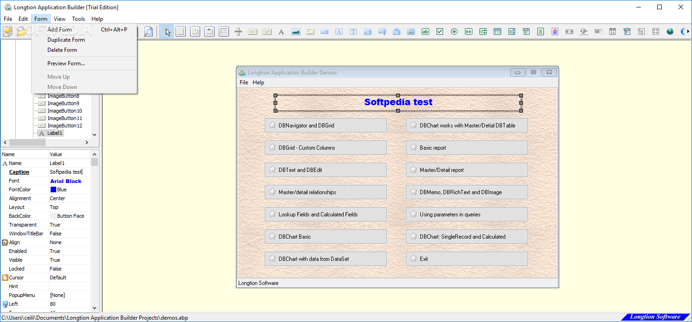Select the boxed blue "T" text component tool
Image resolution: width=692 pixels, height=322 pixels.
(353, 32)
